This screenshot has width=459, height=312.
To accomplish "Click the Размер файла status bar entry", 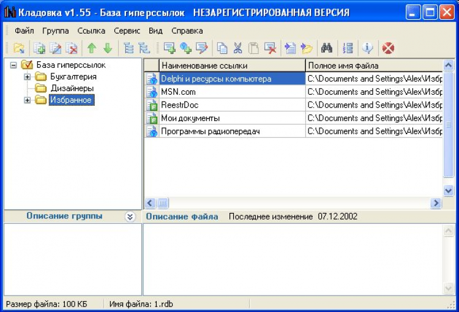I will click(47, 304).
